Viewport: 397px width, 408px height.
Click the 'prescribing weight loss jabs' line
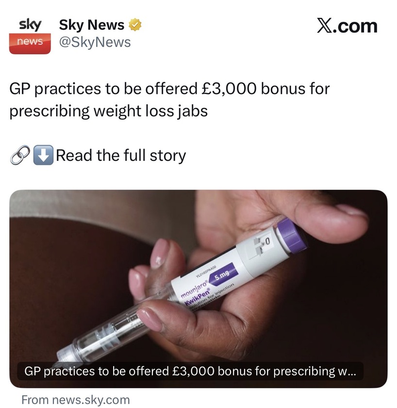point(109,111)
